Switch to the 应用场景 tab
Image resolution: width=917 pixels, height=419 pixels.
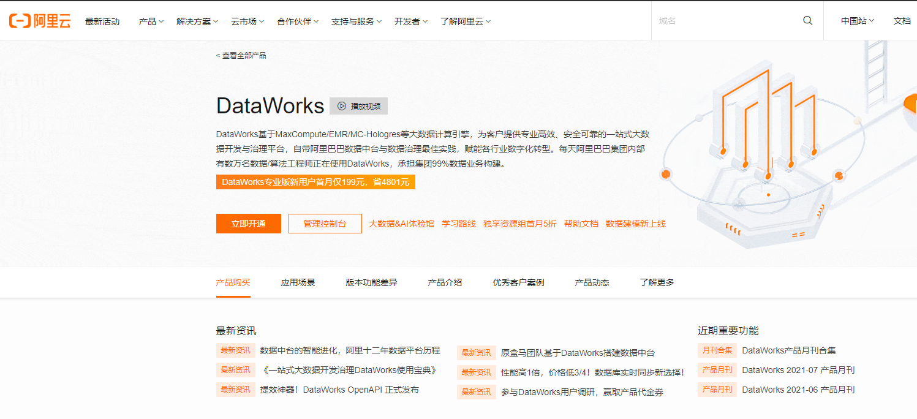click(x=298, y=282)
